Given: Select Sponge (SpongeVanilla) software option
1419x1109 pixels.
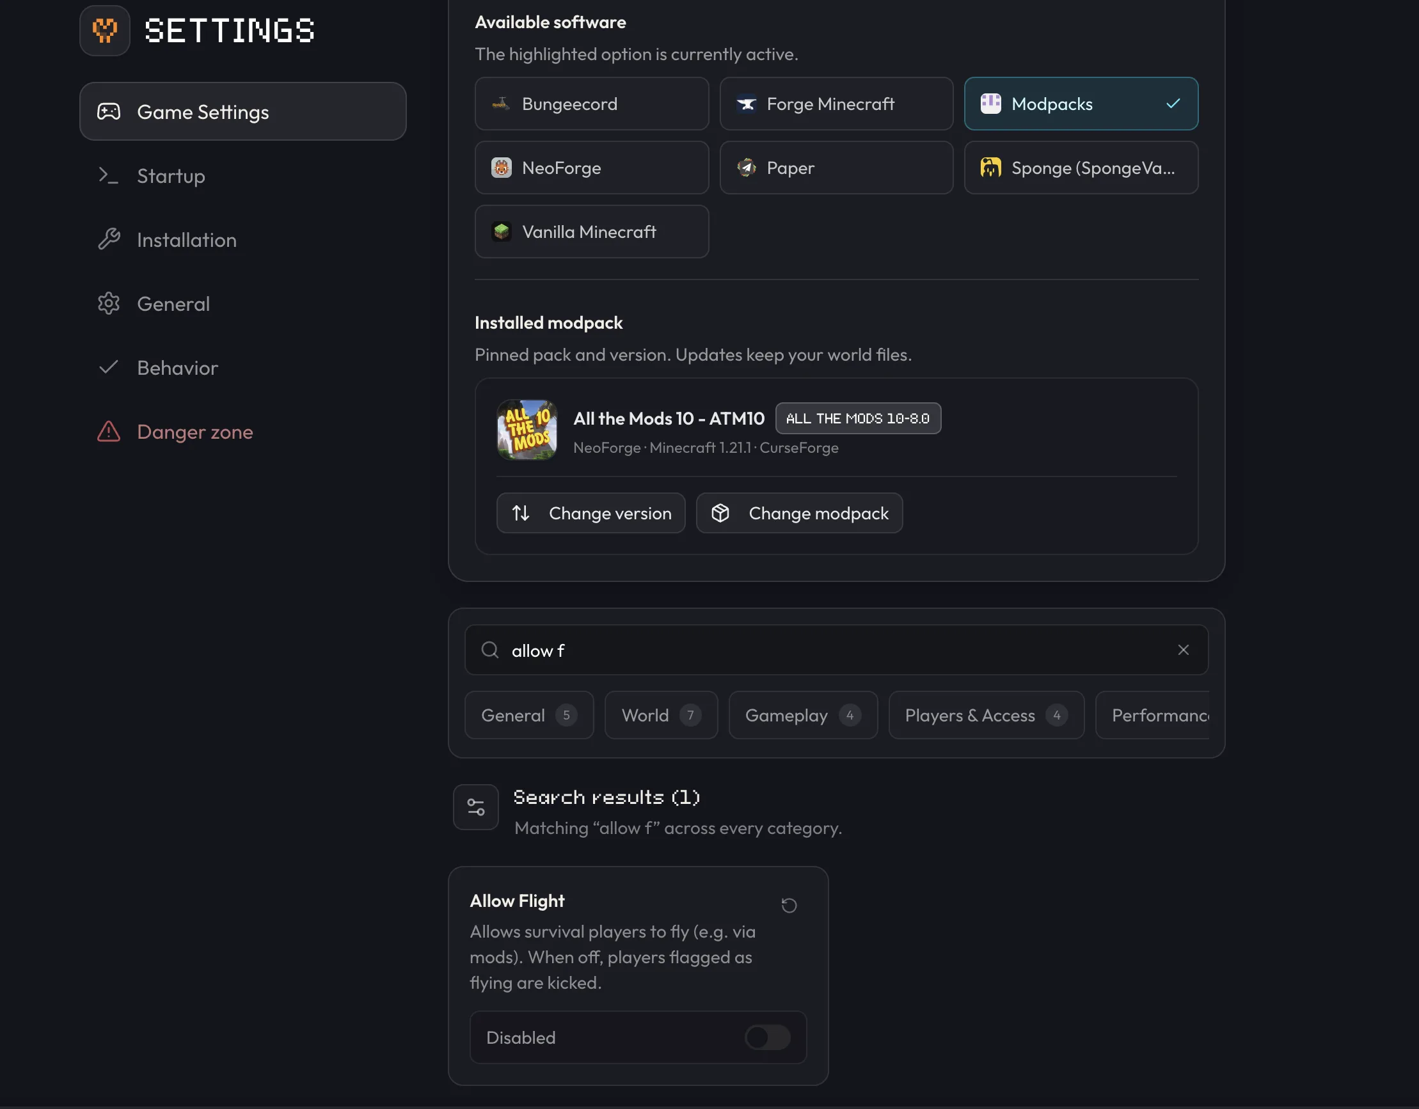Looking at the screenshot, I should (x=1081, y=168).
